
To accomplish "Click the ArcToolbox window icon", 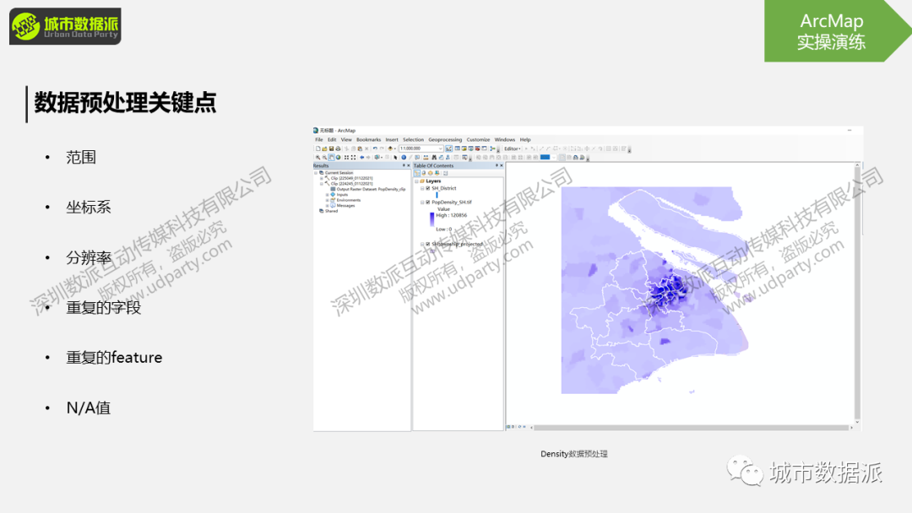I will pos(477,148).
